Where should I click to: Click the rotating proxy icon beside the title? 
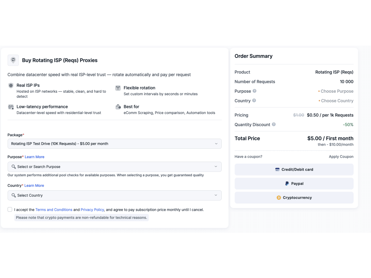tap(13, 60)
